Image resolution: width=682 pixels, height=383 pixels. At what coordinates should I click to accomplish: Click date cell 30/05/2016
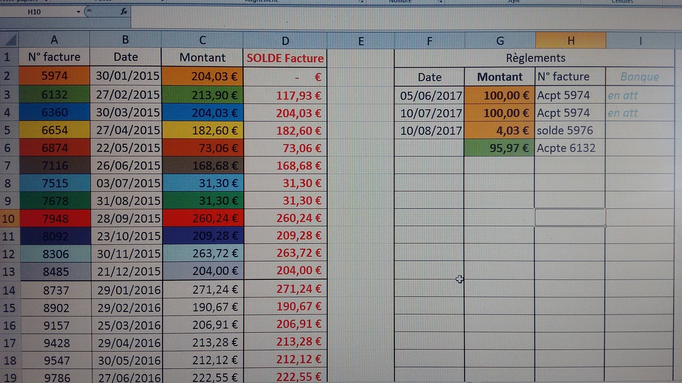pyautogui.click(x=126, y=360)
